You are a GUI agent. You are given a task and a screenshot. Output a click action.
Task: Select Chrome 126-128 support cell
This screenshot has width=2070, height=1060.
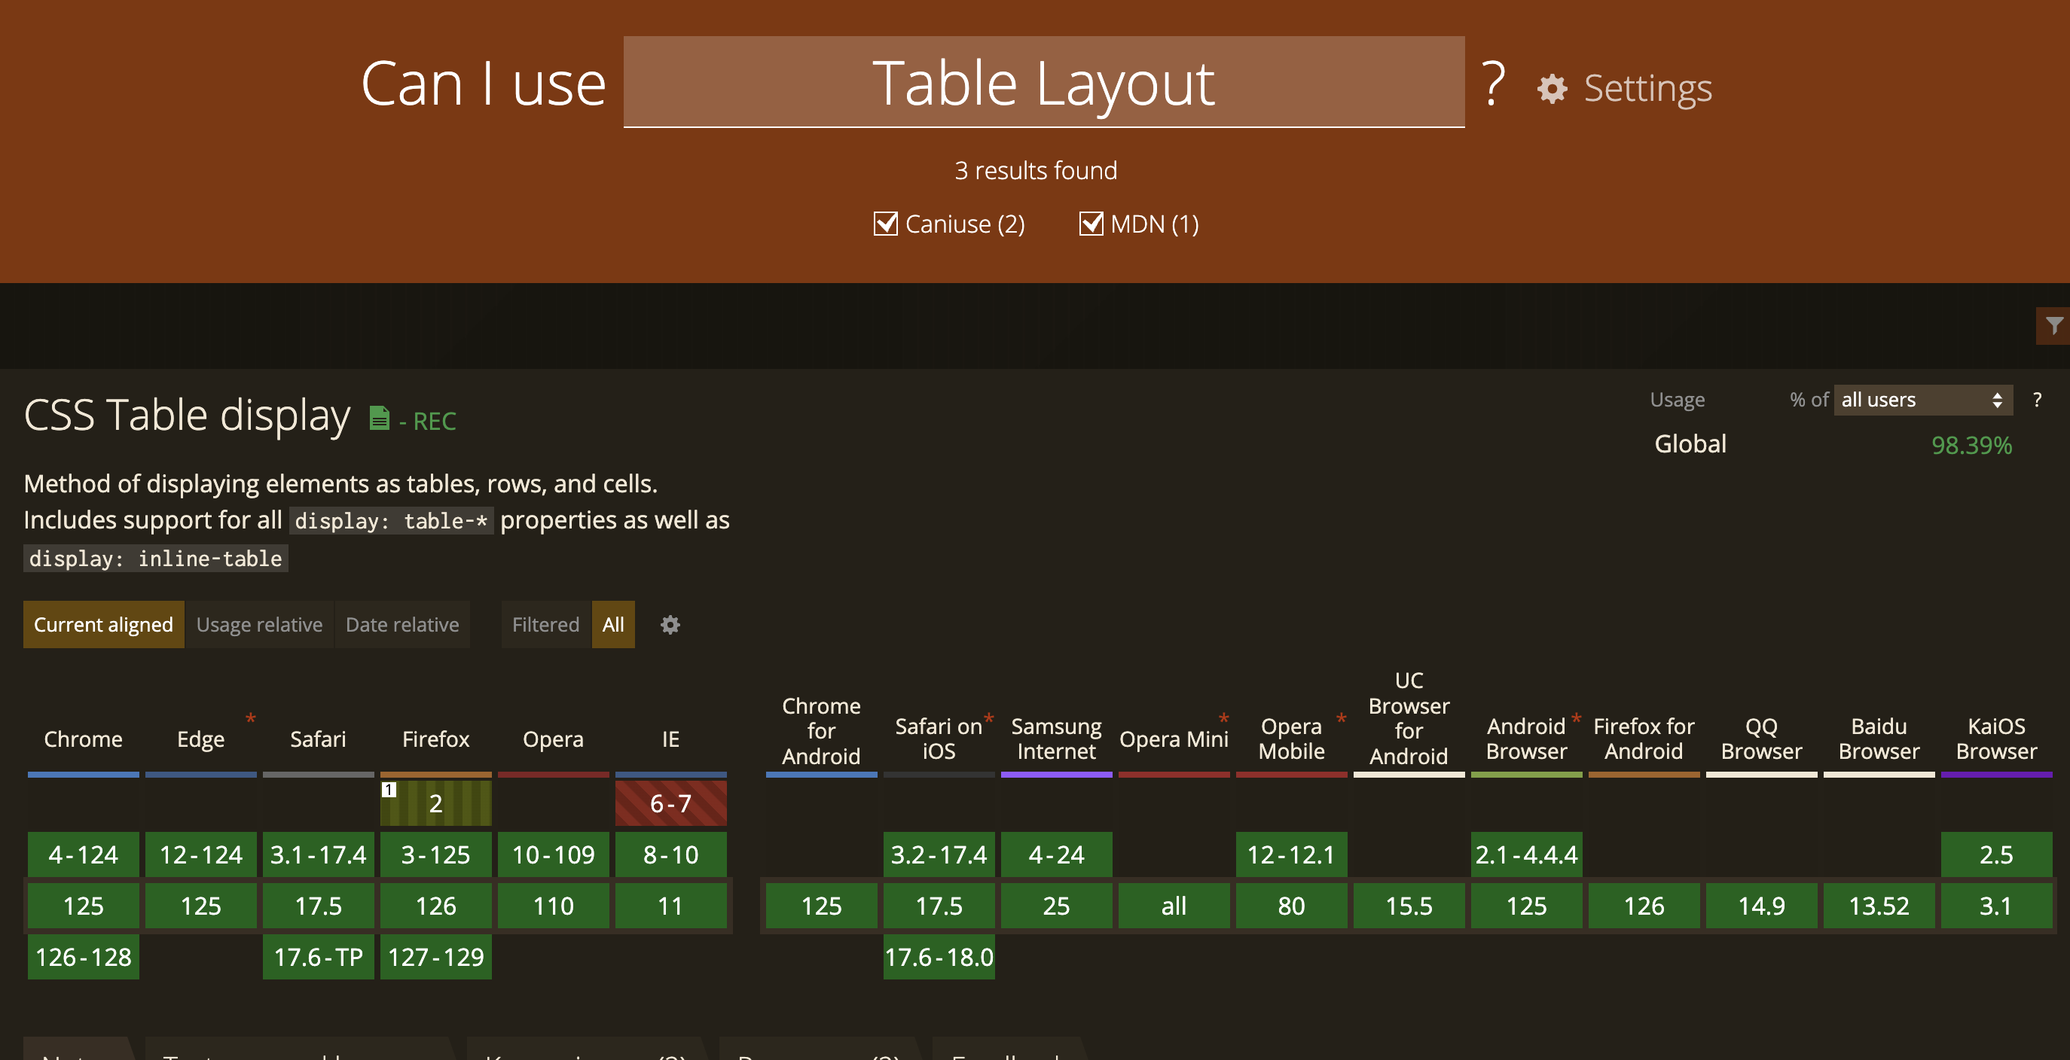(84, 957)
